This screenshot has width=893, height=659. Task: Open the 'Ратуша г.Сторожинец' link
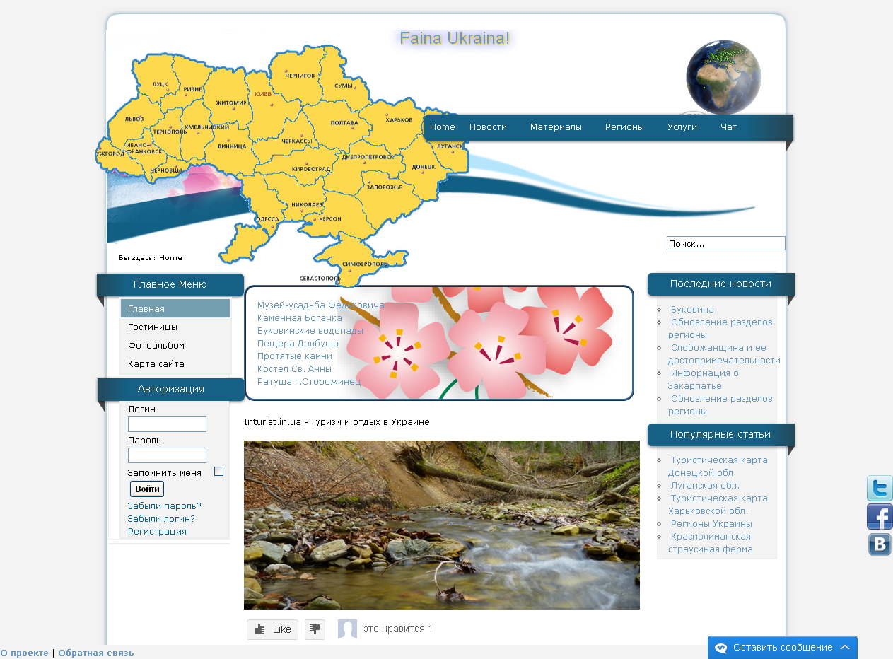click(309, 382)
